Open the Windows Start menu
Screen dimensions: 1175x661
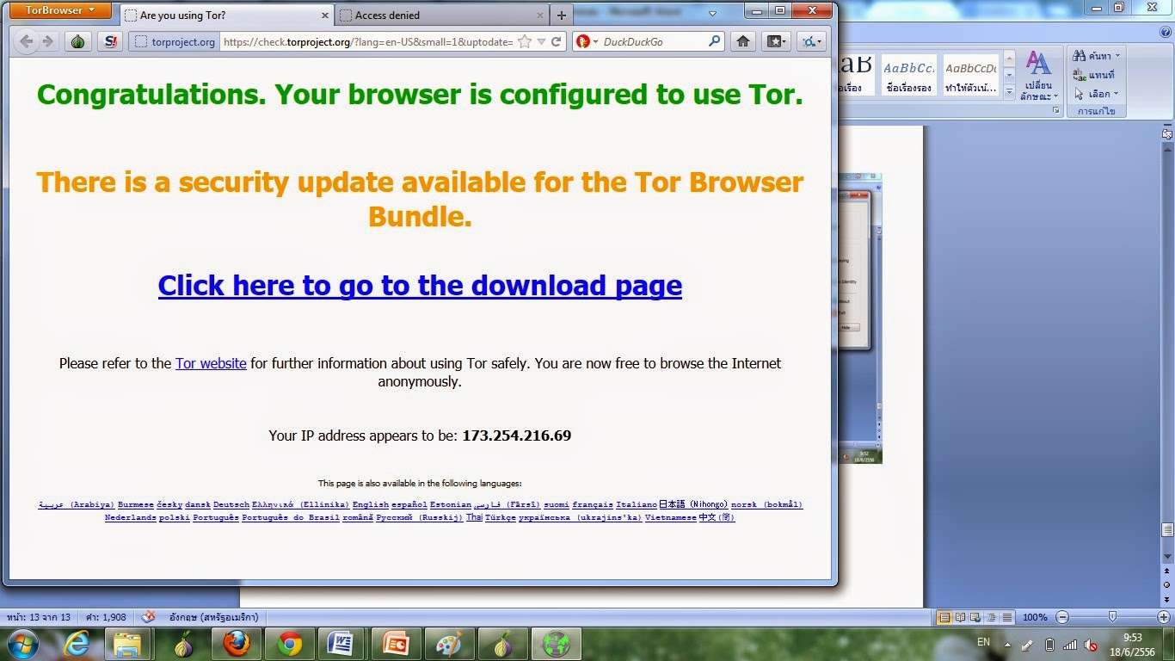click(x=23, y=644)
